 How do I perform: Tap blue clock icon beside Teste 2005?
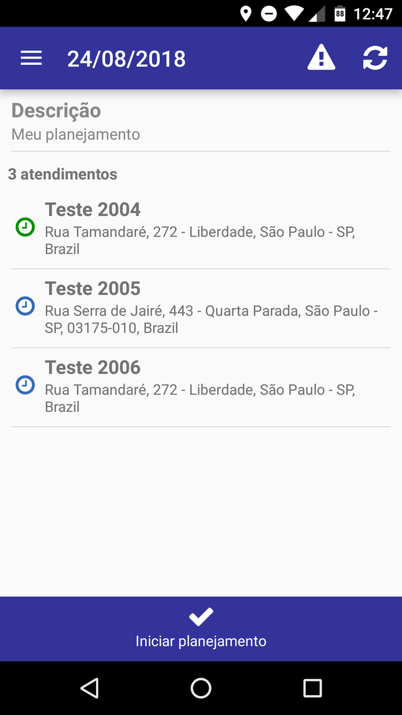(x=25, y=306)
